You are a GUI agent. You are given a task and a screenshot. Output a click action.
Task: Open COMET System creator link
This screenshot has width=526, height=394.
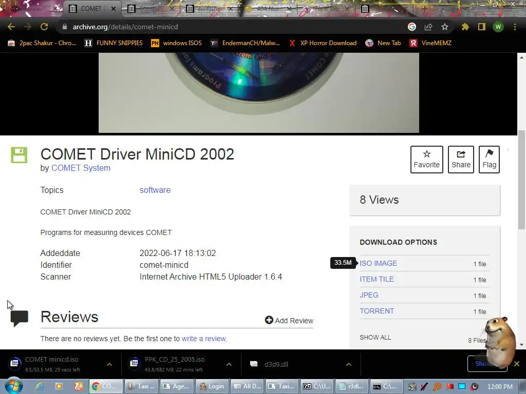pos(81,168)
